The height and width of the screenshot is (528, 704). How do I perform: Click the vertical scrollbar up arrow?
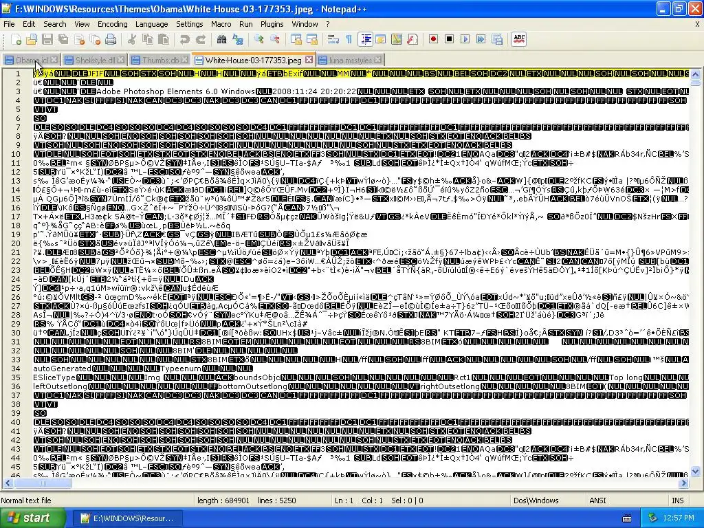click(696, 74)
